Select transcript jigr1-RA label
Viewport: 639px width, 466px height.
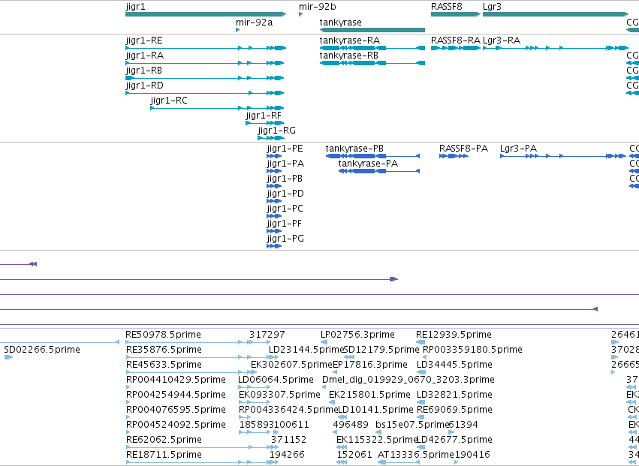point(145,56)
